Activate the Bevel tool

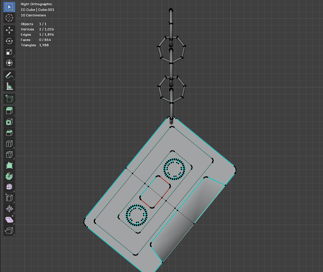pos(9,133)
